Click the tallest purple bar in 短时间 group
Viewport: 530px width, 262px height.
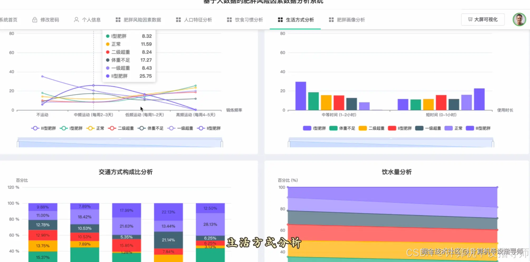(479, 99)
